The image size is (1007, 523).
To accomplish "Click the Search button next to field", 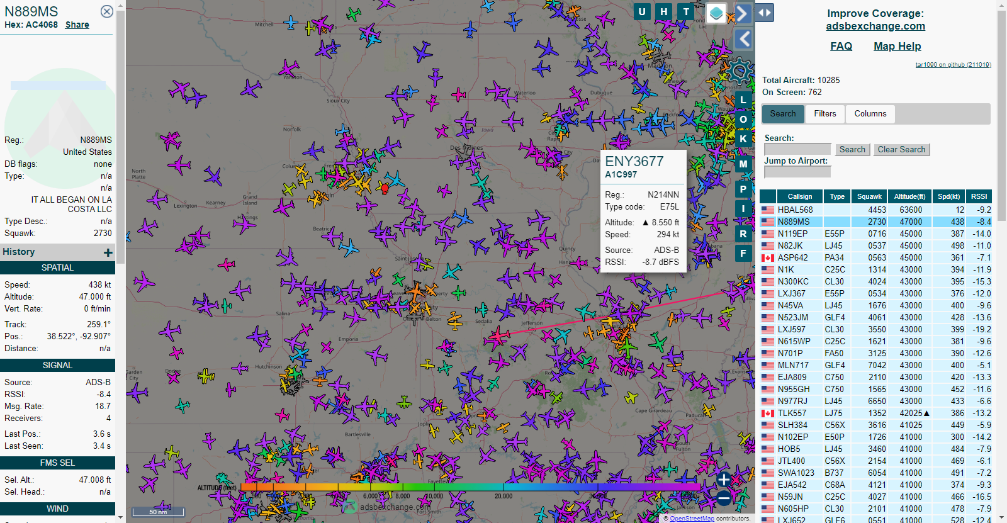I will tap(852, 150).
